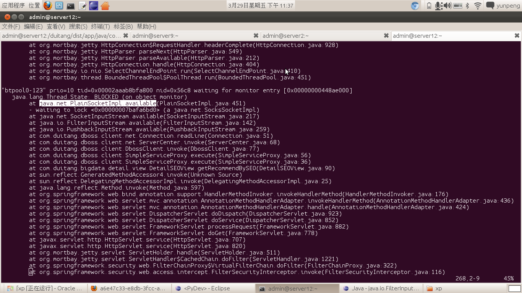The width and height of the screenshot is (522, 293).
Task: Click the DetailSEOView.getRecommendBySEO line
Action: 182,168
